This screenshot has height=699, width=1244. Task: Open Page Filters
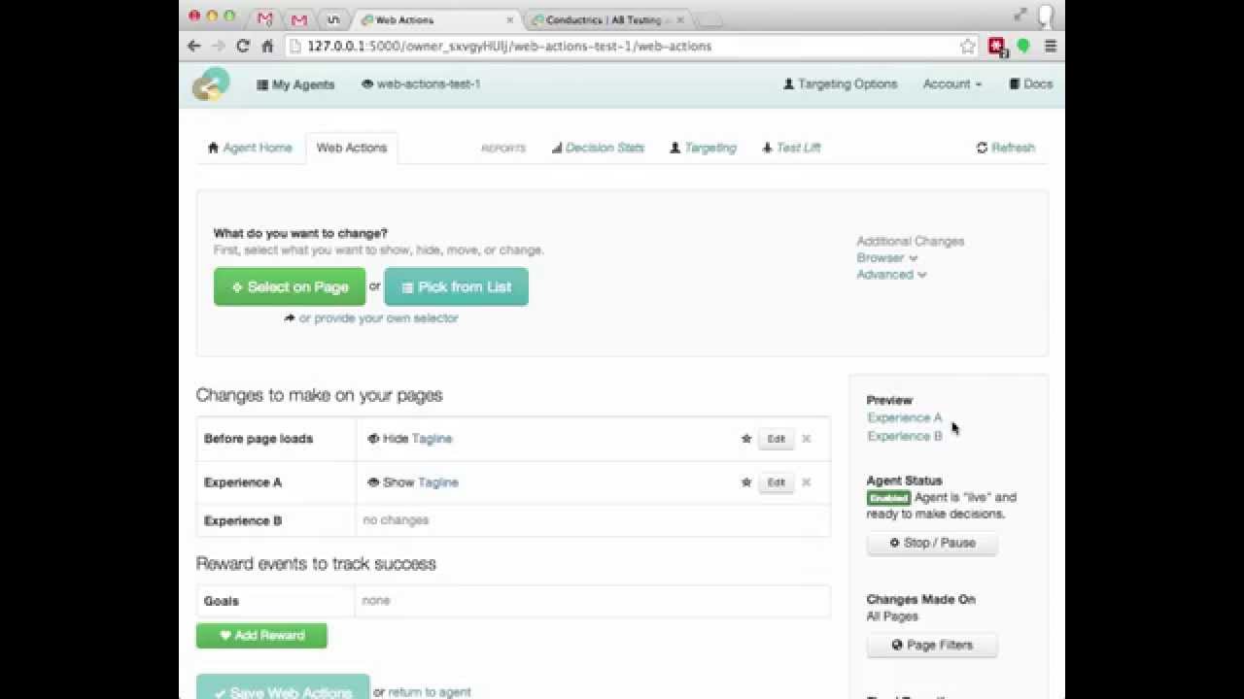click(932, 645)
